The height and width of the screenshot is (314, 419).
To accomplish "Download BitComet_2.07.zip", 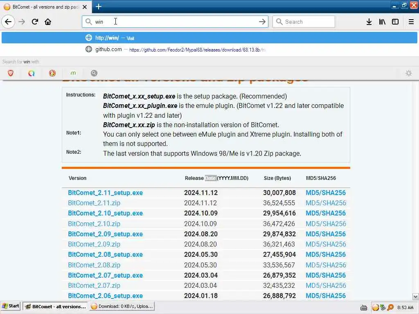I will [x=94, y=285].
